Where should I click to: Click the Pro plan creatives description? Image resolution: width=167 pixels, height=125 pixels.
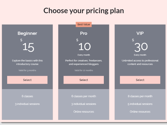click(x=84, y=62)
